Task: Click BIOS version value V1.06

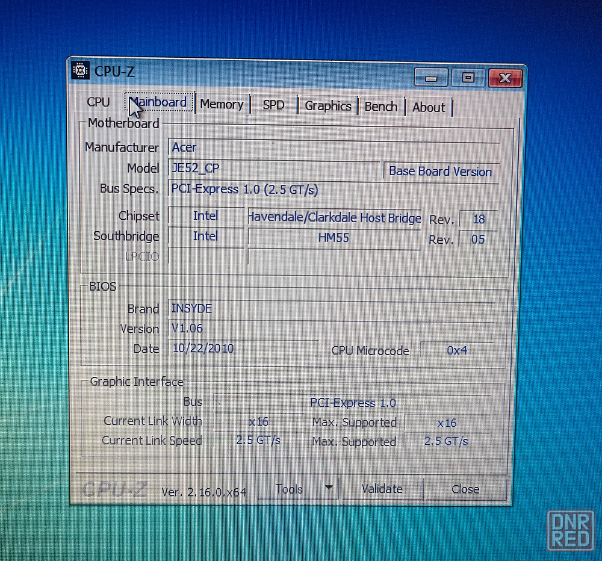Action: pyautogui.click(x=332, y=329)
